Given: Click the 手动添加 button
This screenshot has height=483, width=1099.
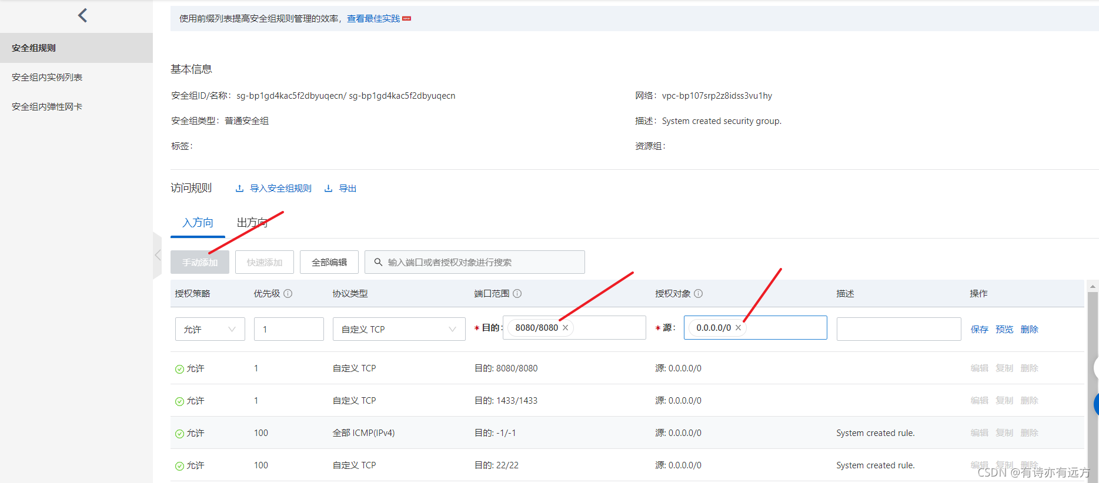Looking at the screenshot, I should pos(200,262).
